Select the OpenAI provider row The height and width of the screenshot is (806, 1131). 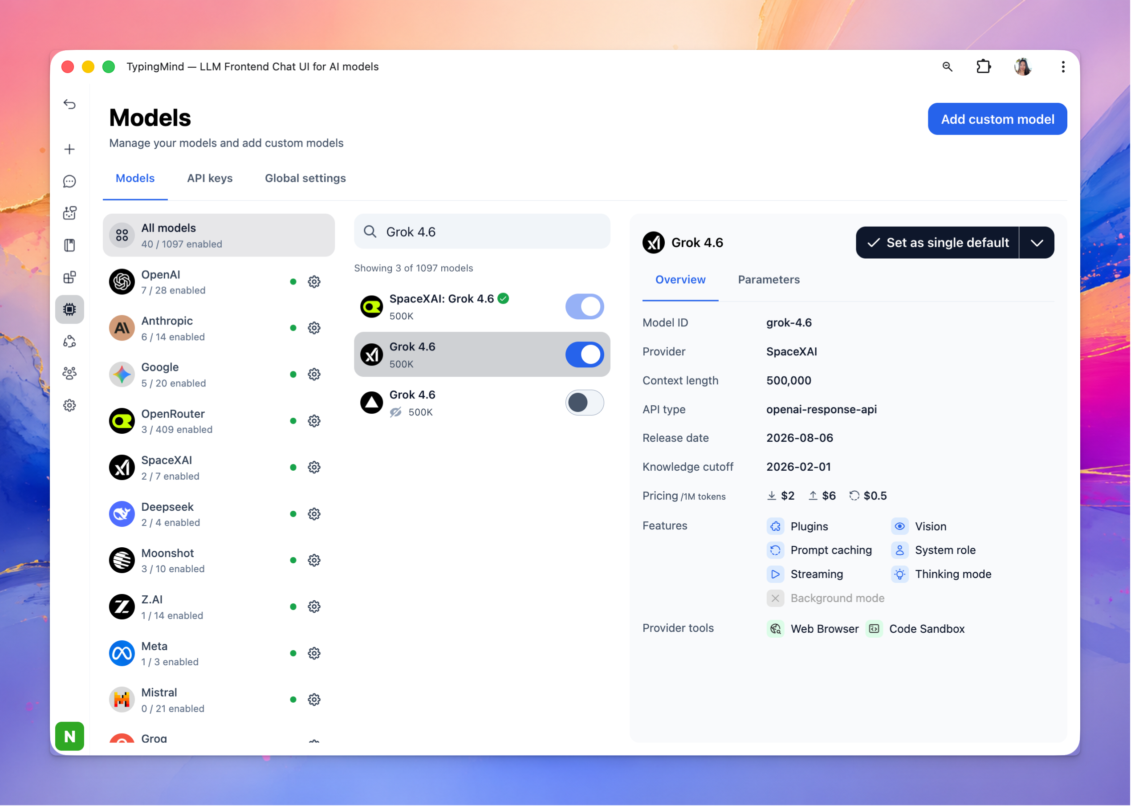(x=219, y=282)
